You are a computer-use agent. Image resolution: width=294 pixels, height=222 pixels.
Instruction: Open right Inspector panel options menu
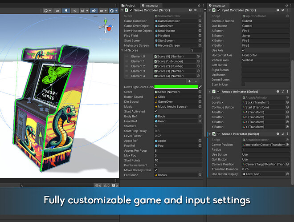click(290, 5)
